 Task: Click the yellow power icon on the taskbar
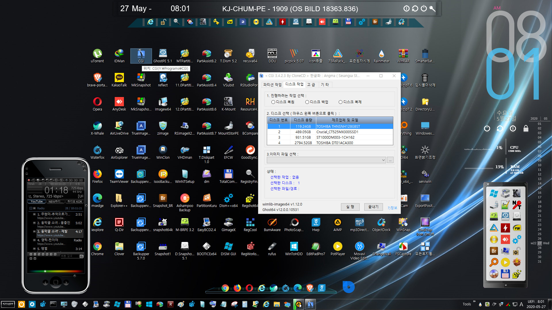click(x=22, y=304)
